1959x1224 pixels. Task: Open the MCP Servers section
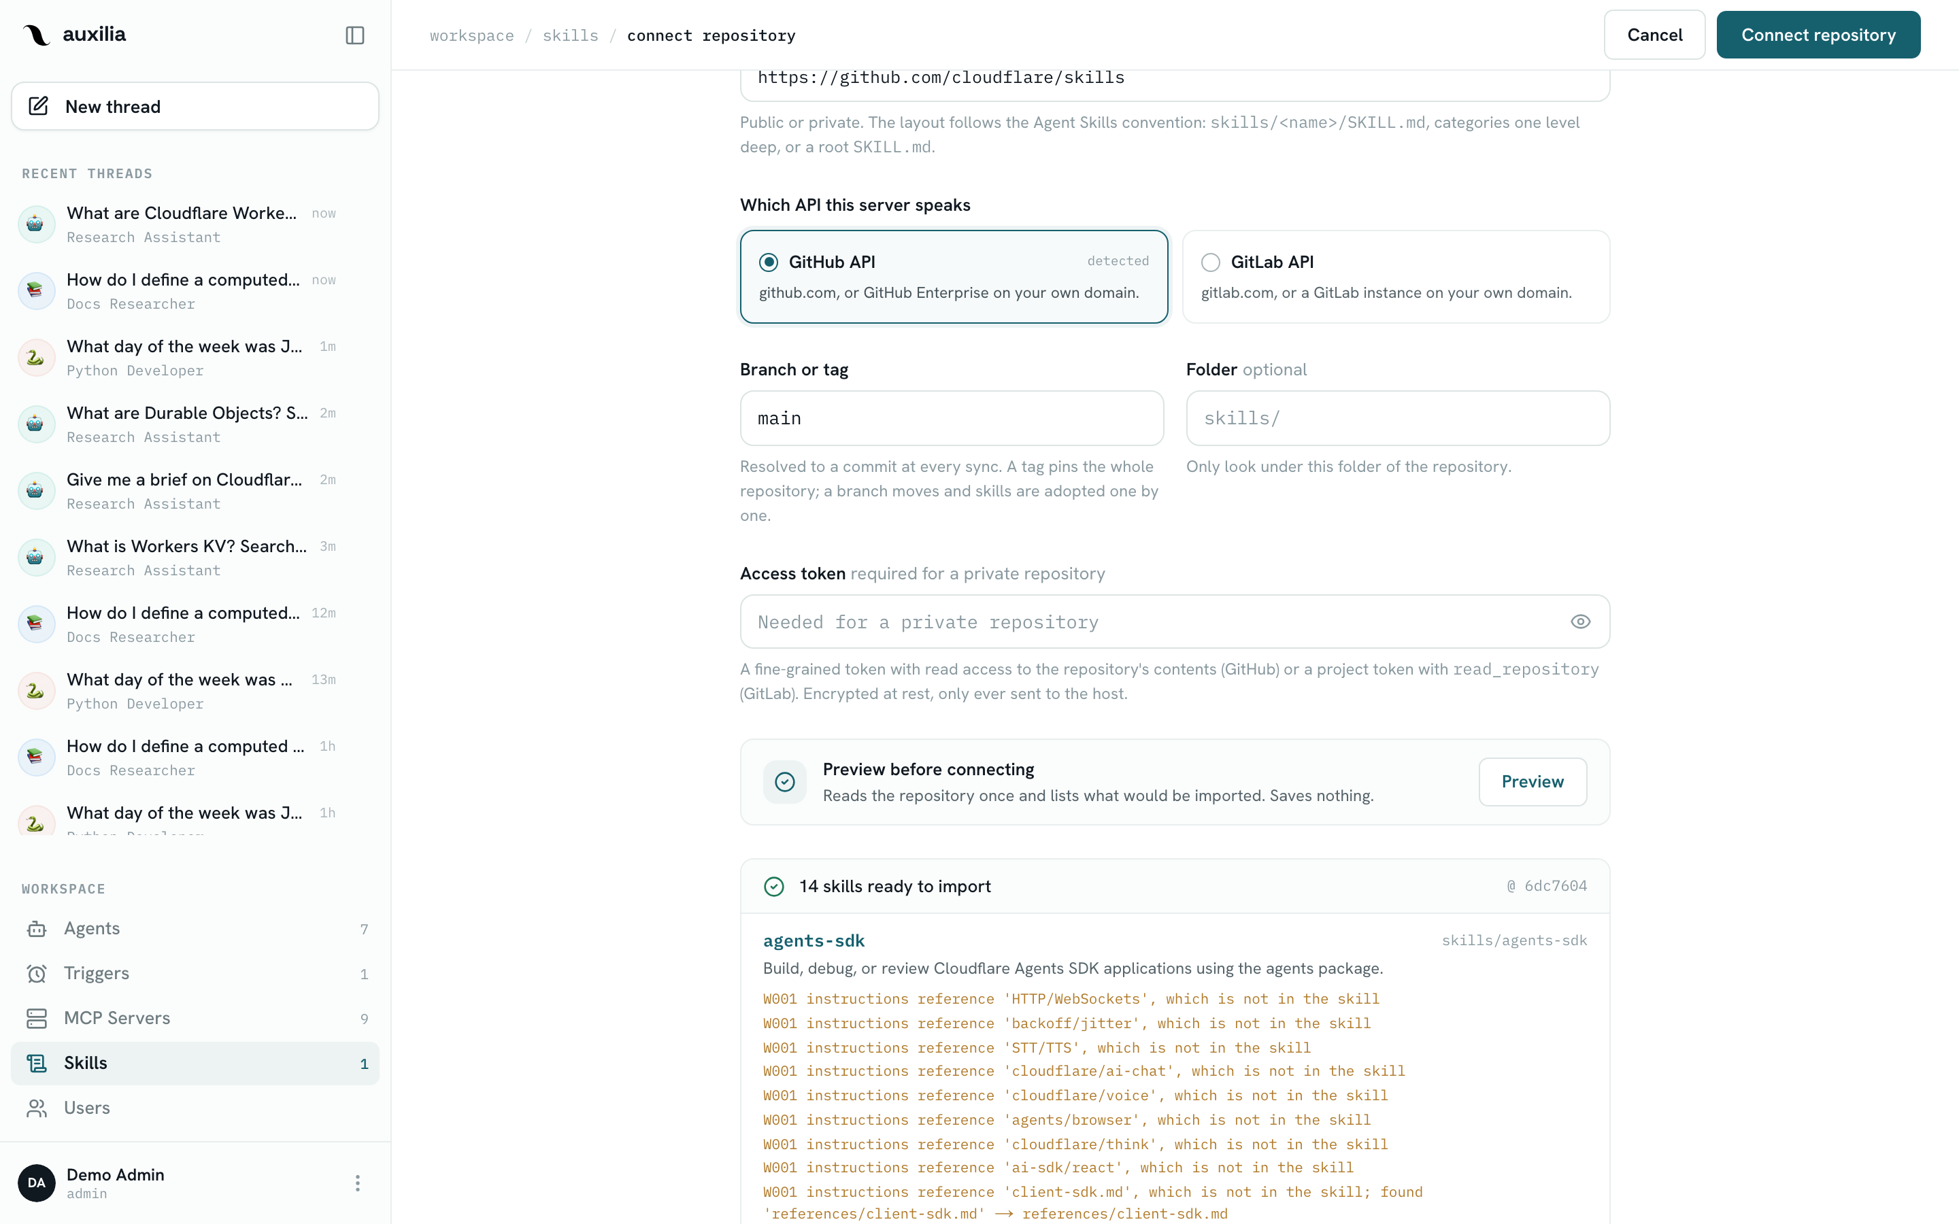195,1019
